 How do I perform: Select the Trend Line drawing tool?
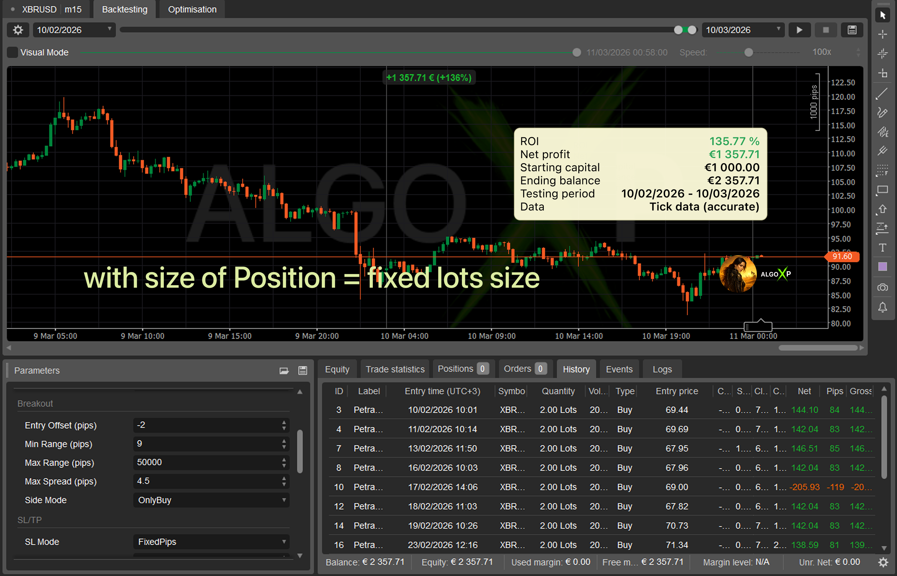[883, 93]
